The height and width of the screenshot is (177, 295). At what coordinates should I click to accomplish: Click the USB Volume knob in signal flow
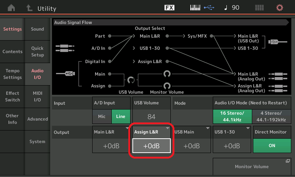coord(131,80)
